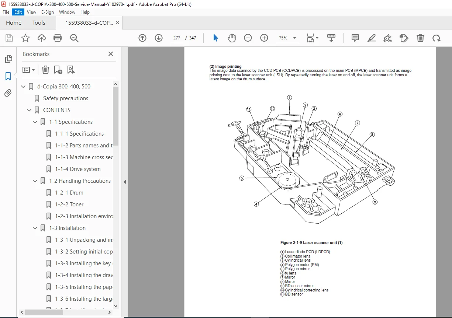
Task: Toggle the Bookmarks side panel icon
Action: (8, 76)
